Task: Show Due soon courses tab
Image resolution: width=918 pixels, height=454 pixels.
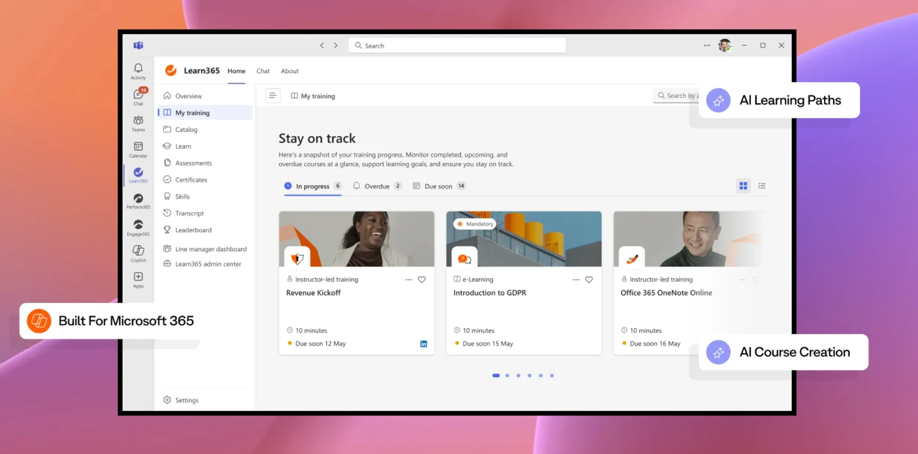Action: pyautogui.click(x=439, y=186)
